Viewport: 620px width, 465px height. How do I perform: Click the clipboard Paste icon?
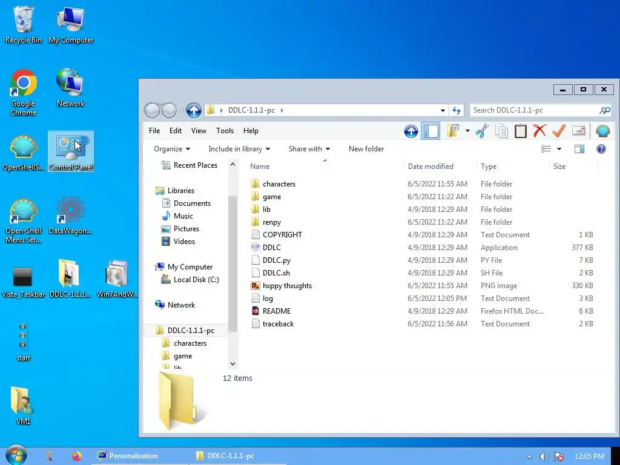point(520,131)
